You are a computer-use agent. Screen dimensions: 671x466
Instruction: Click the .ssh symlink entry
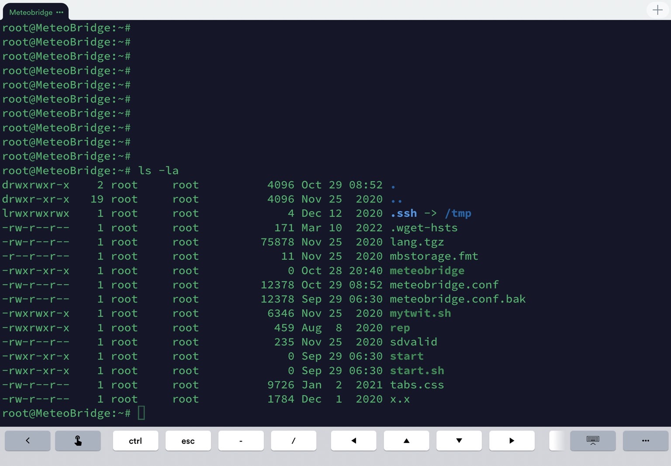click(404, 213)
